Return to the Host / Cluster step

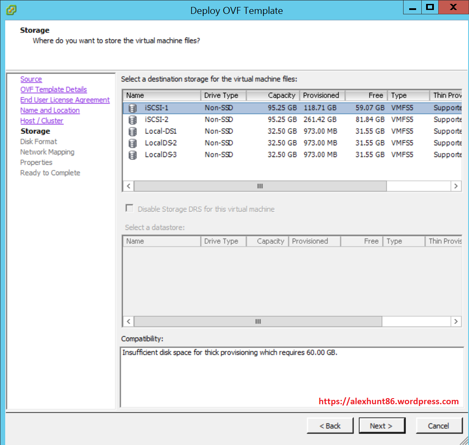coord(42,121)
